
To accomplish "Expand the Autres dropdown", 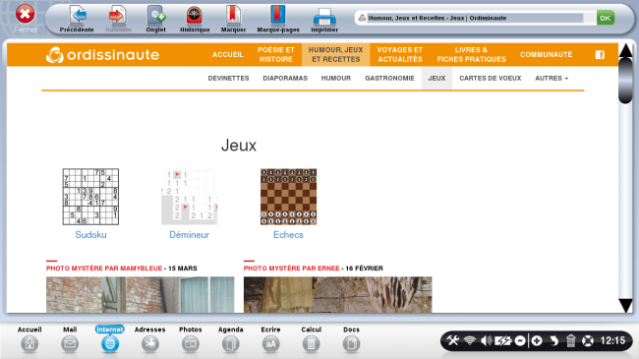I will click(x=552, y=78).
